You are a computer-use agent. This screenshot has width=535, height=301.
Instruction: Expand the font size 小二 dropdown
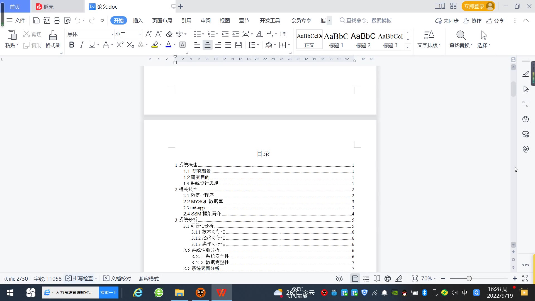coord(140,34)
